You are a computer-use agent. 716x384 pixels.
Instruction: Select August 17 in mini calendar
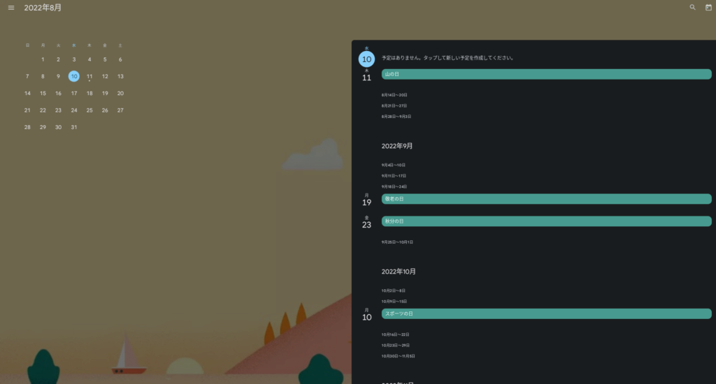pos(74,93)
